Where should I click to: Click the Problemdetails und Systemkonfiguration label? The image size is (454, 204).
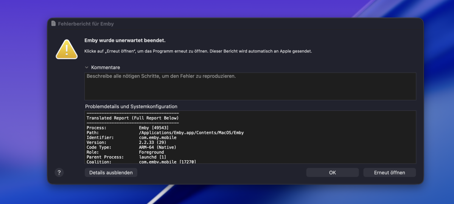tap(131, 107)
